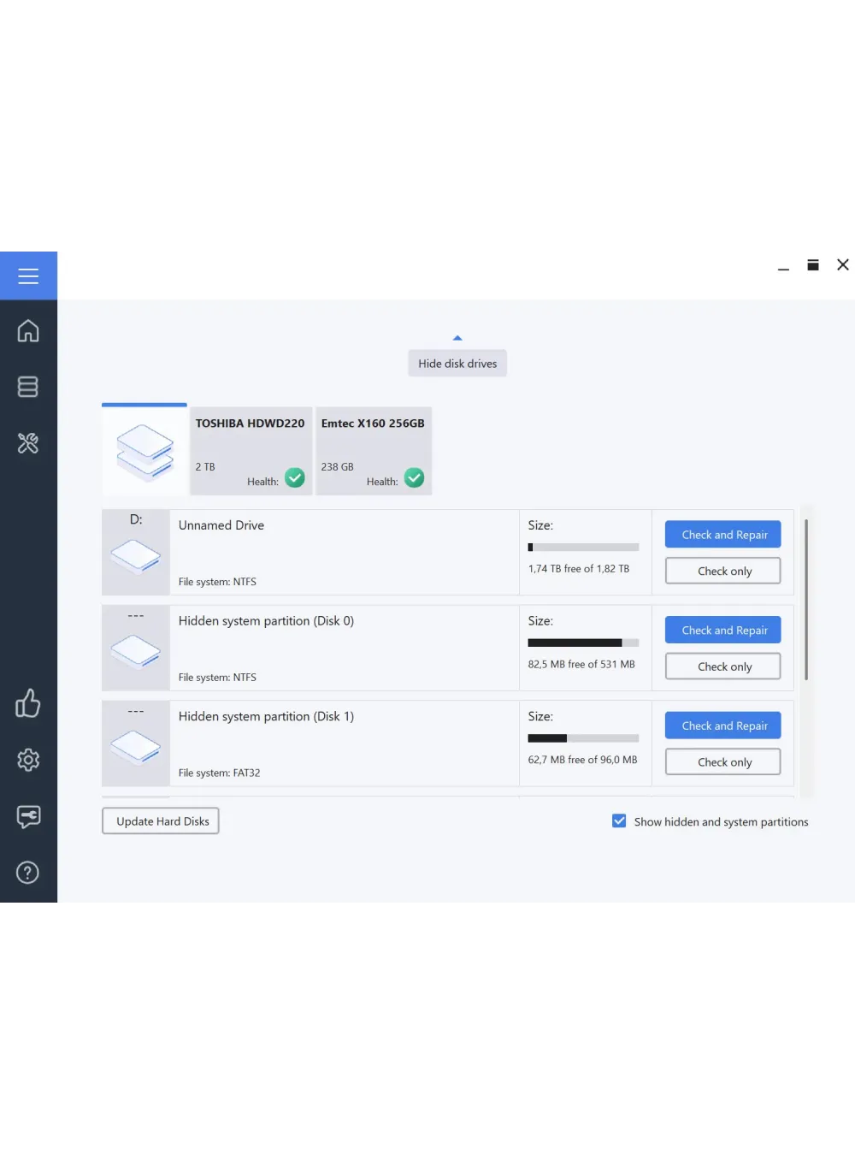The height and width of the screenshot is (1155, 855).
Task: Click Update Hard Disks button
Action: pyautogui.click(x=161, y=821)
